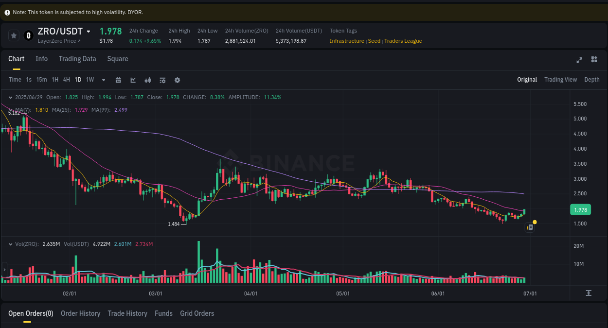This screenshot has width=608, height=328.
Task: Open the LayerZero Price external link
Action: 58,41
